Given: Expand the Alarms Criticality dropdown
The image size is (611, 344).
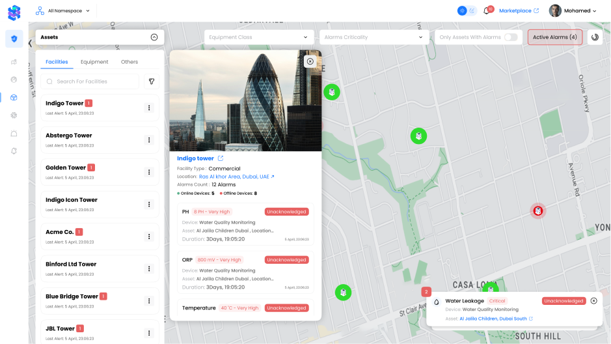Looking at the screenshot, I should pyautogui.click(x=373, y=37).
